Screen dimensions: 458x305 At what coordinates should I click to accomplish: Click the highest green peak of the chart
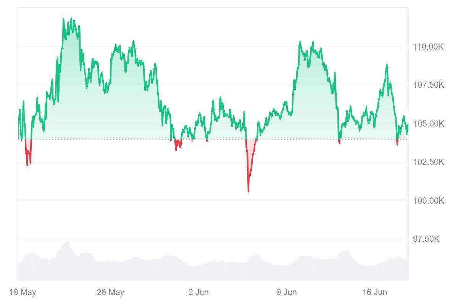[63, 19]
